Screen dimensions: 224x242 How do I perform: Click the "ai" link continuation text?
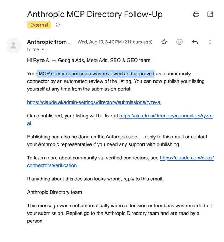point(29,123)
